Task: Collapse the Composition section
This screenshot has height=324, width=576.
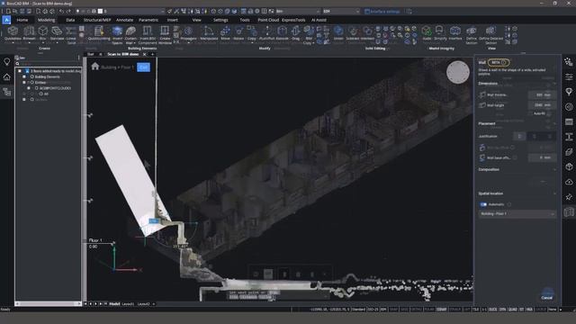Action: 554,169
